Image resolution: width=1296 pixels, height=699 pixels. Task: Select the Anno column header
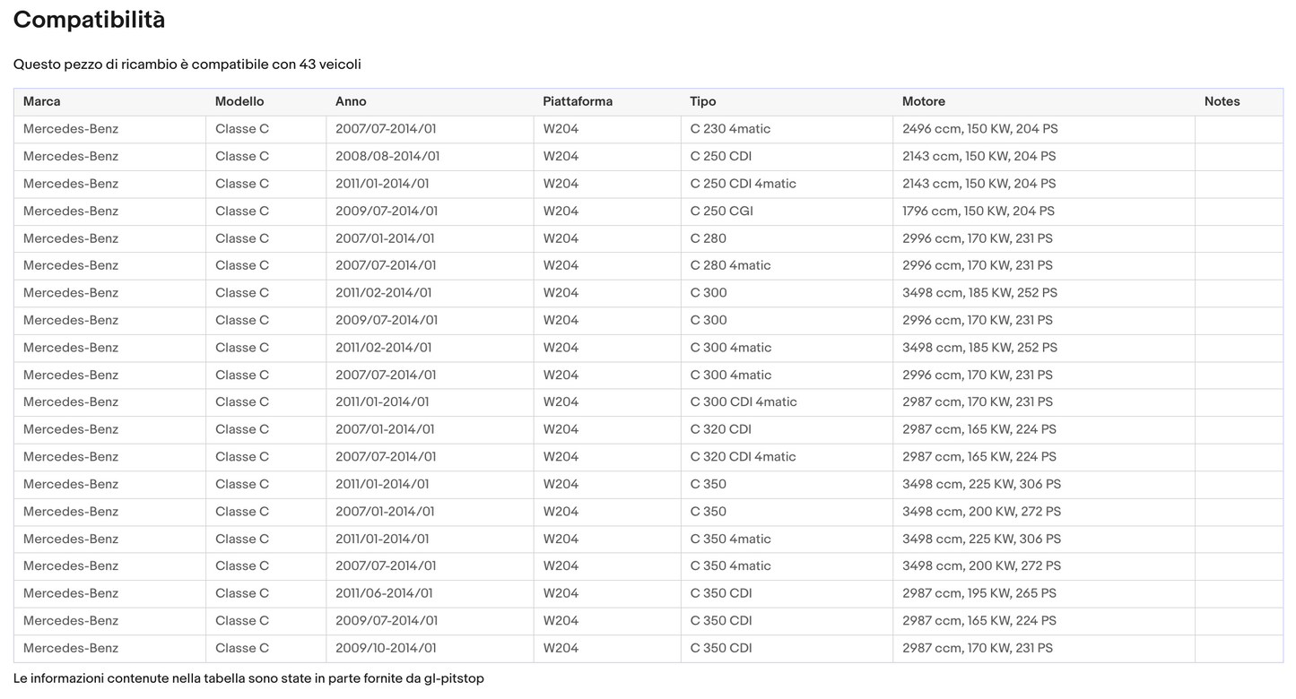[351, 101]
